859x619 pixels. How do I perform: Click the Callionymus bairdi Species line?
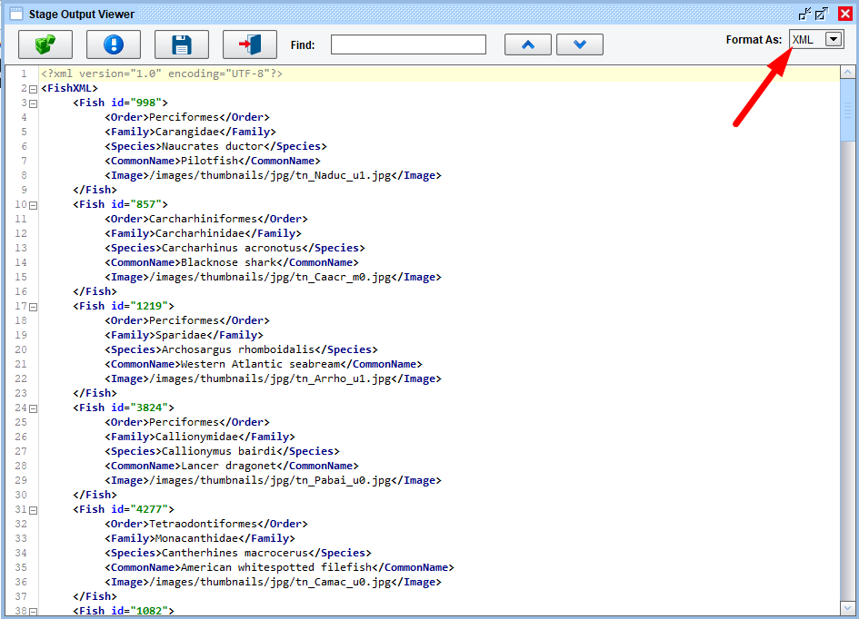pos(222,451)
